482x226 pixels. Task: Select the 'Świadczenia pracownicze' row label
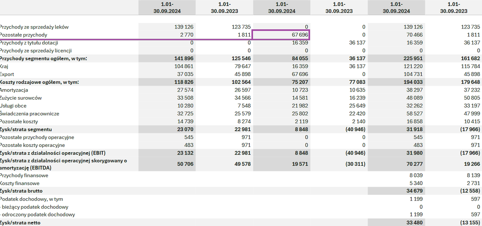click(x=29, y=114)
